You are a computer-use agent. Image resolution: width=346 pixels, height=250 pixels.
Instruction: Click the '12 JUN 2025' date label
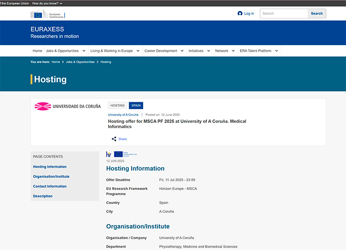pos(115,161)
